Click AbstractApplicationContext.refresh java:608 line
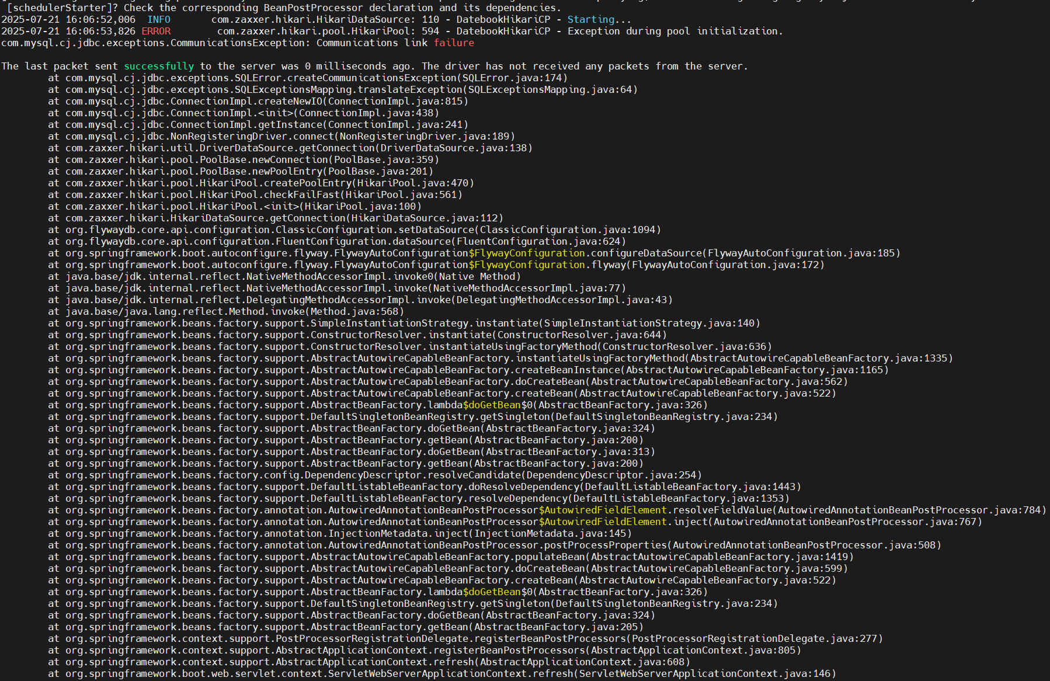 point(369,662)
